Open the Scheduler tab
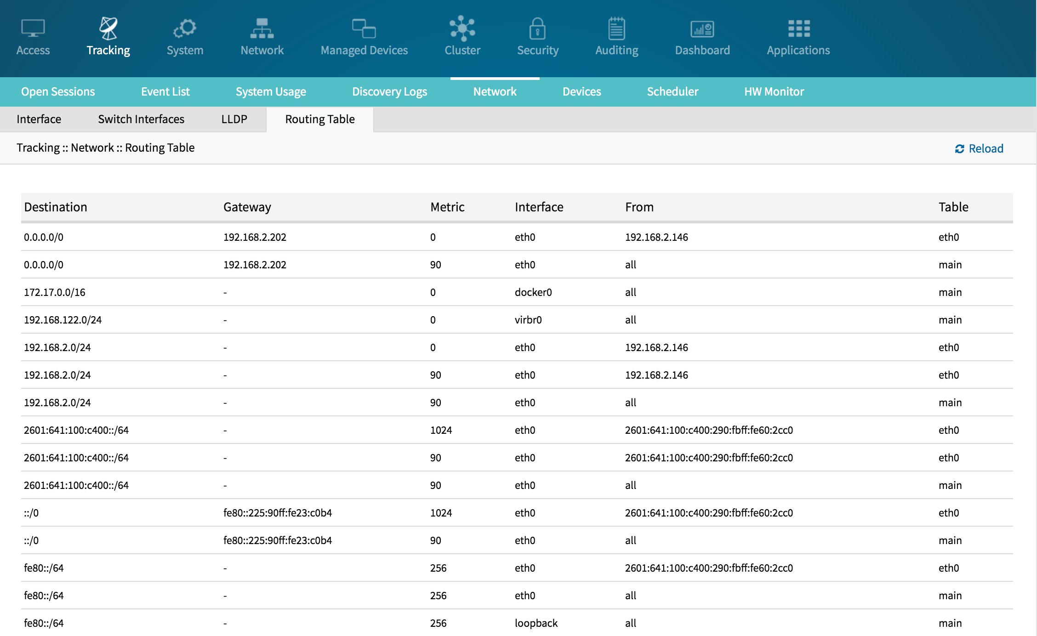 point(673,91)
